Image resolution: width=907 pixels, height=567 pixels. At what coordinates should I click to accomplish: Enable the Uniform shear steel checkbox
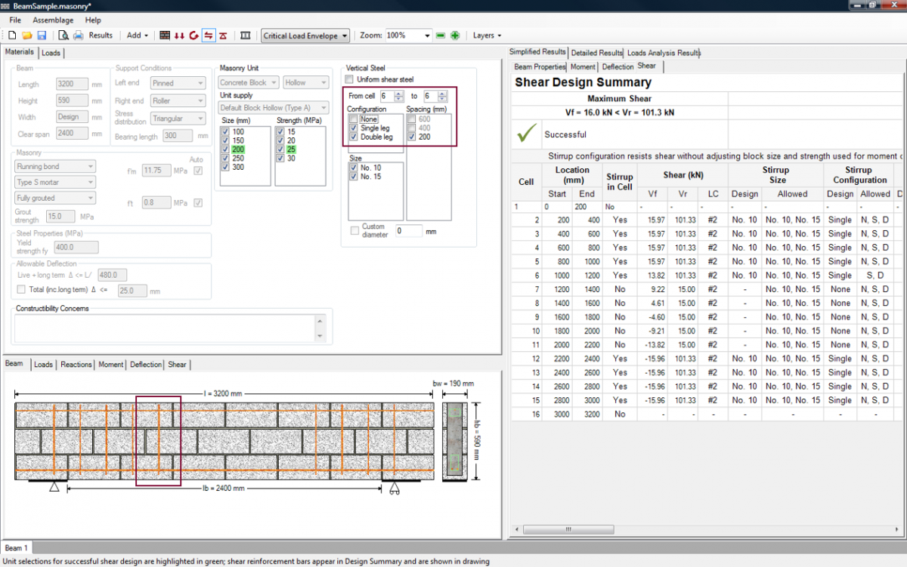(349, 79)
